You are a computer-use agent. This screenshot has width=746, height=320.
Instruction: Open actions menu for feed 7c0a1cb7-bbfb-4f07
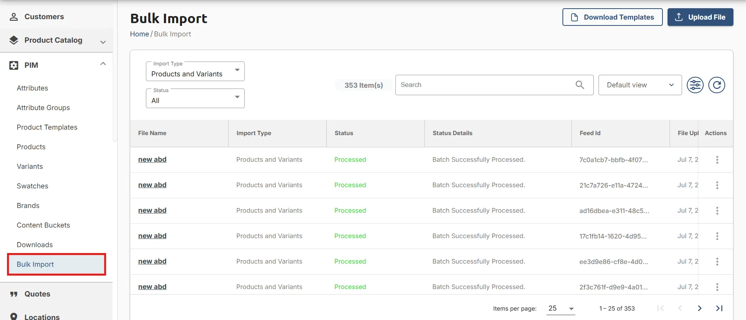717,160
